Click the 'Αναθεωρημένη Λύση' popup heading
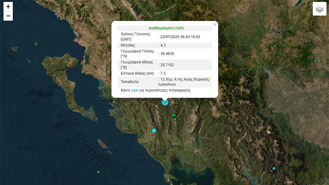 point(166,28)
